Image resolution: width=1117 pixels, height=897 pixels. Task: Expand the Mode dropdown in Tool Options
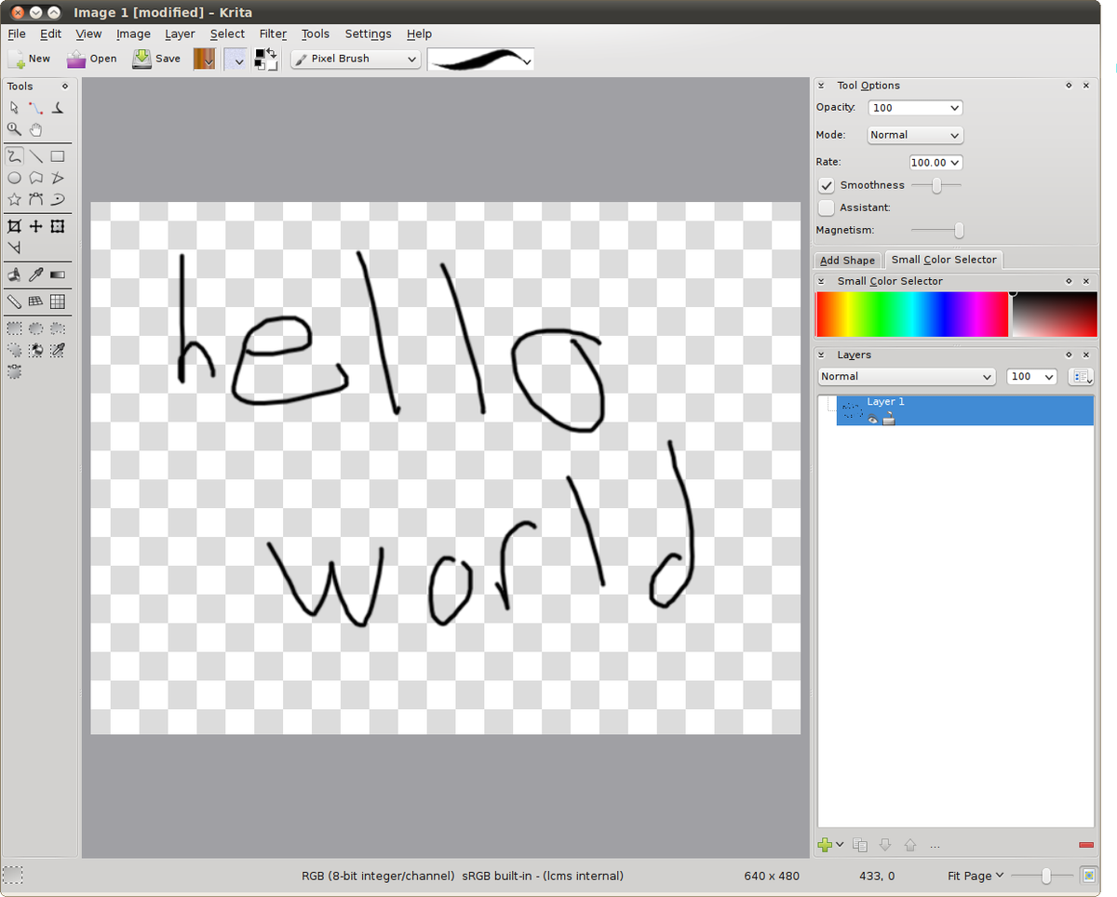click(x=914, y=135)
